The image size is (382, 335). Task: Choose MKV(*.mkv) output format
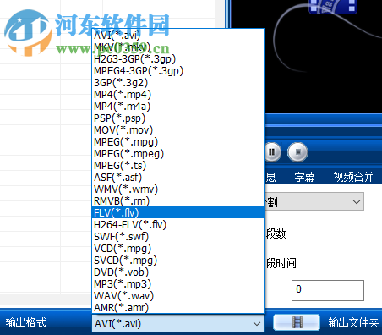click(x=177, y=47)
